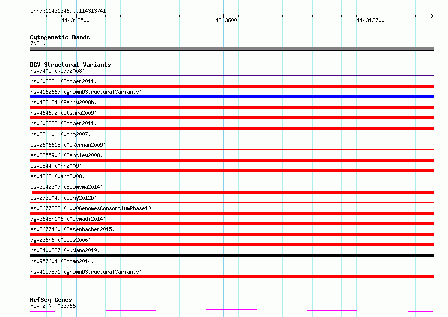The image size is (448, 317).
Task: Open variant nsv831101 (Wong2007)
Action: [x=60, y=134]
